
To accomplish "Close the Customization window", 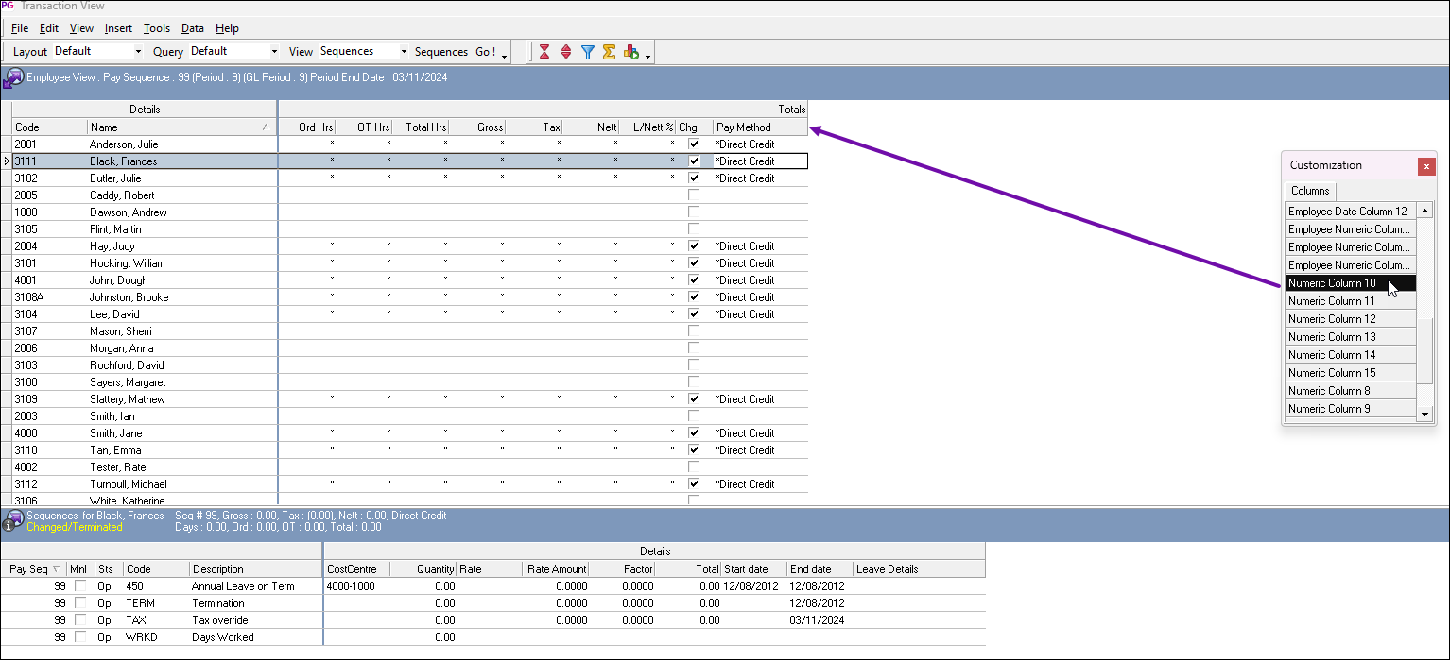I will (x=1426, y=166).
